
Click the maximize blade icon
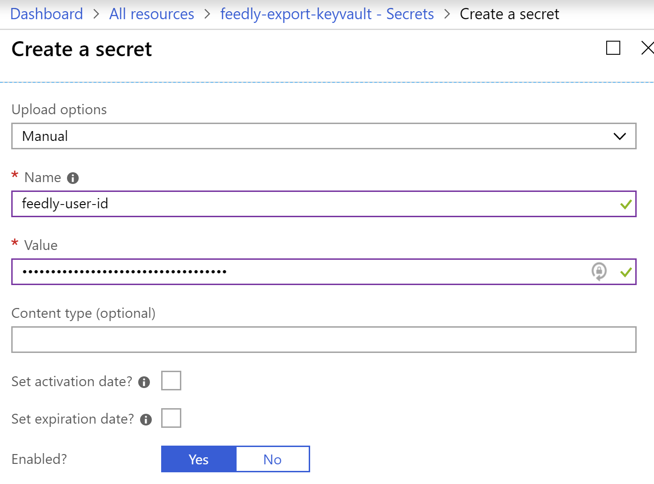click(x=613, y=48)
